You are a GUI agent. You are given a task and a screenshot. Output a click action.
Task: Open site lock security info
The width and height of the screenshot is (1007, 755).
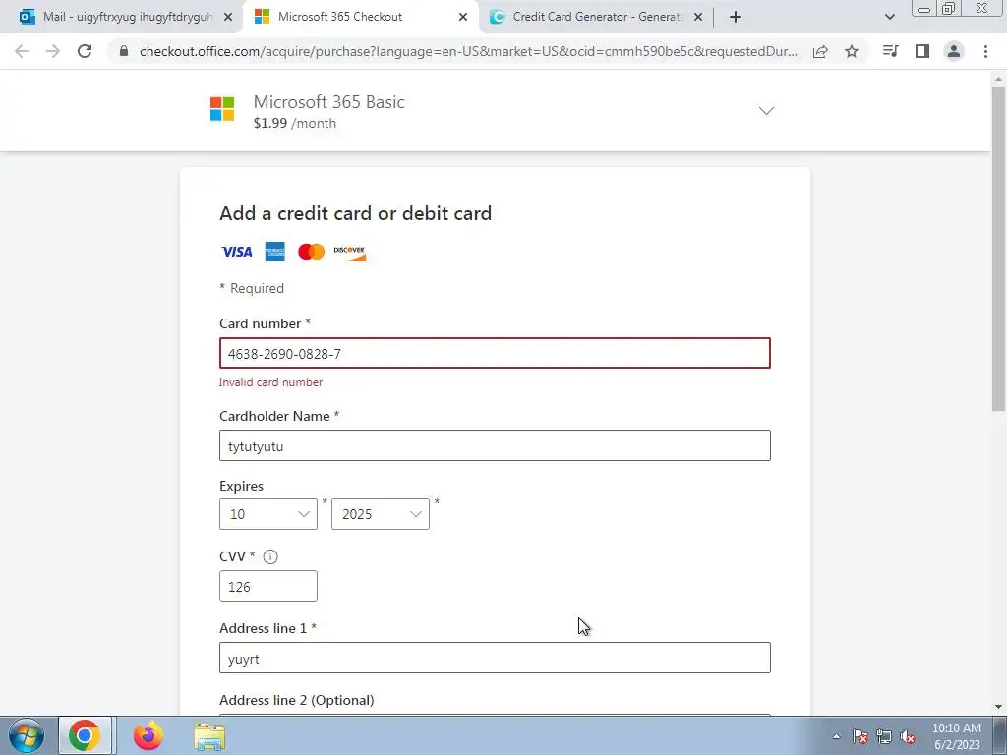click(124, 51)
